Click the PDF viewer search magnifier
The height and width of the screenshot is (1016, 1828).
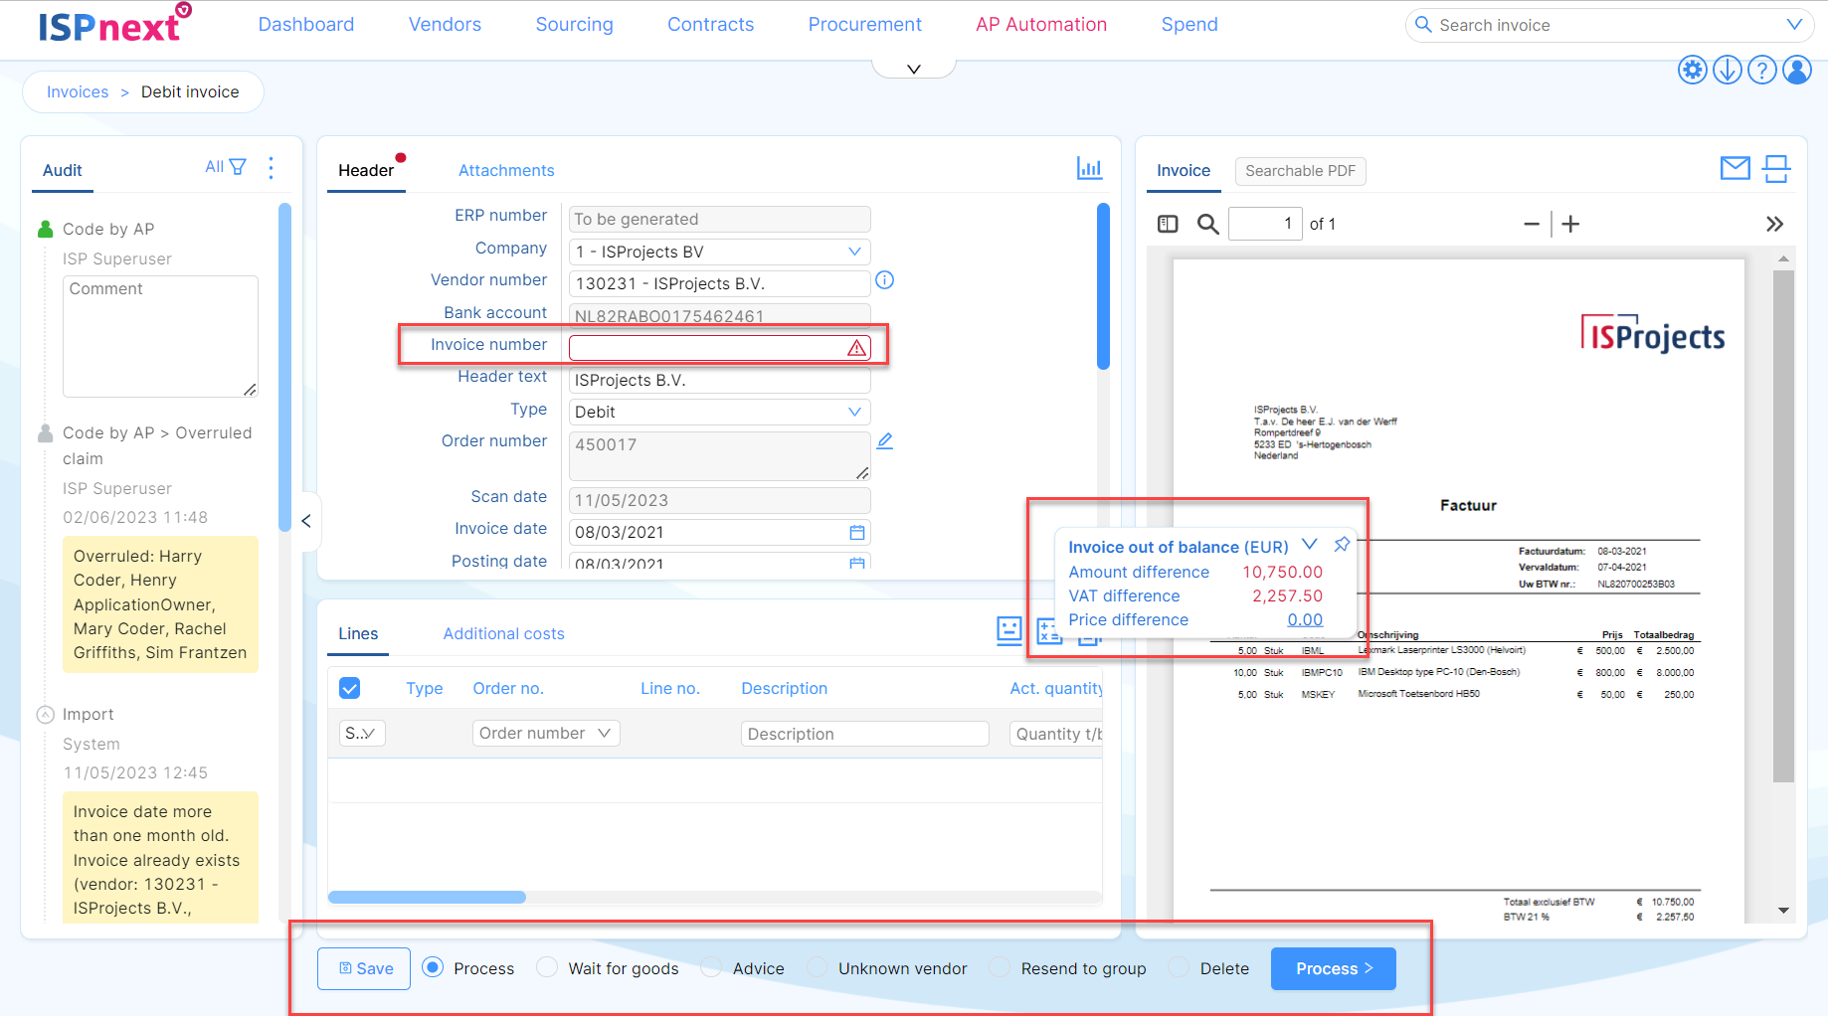point(1208,225)
